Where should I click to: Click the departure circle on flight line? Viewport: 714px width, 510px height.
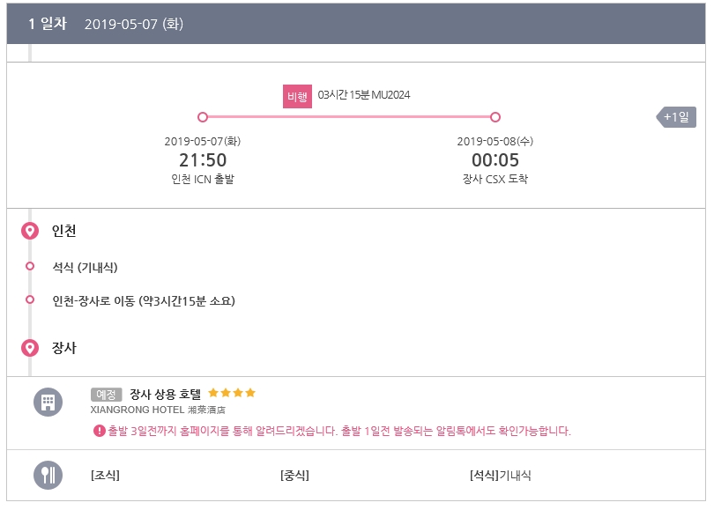pos(203,117)
